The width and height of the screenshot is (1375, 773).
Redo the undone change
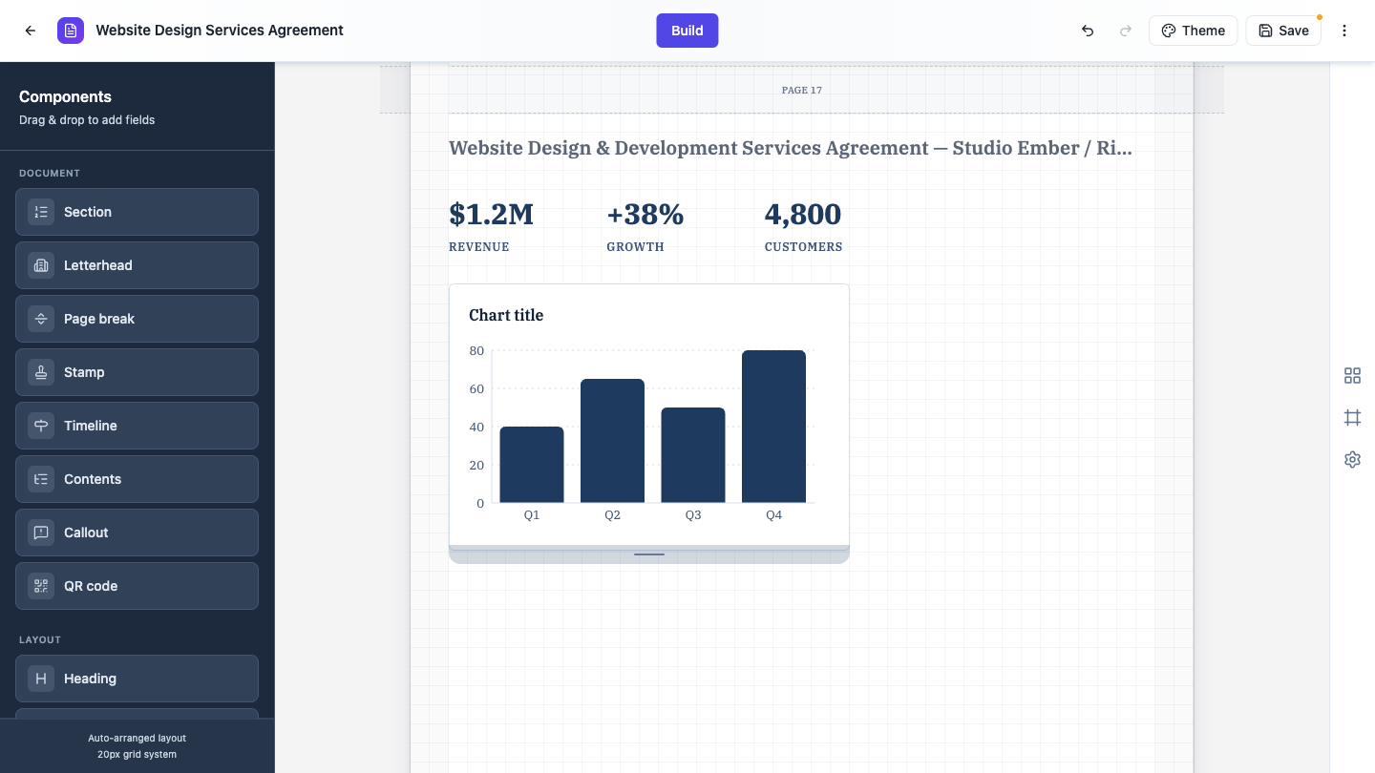1126,31
